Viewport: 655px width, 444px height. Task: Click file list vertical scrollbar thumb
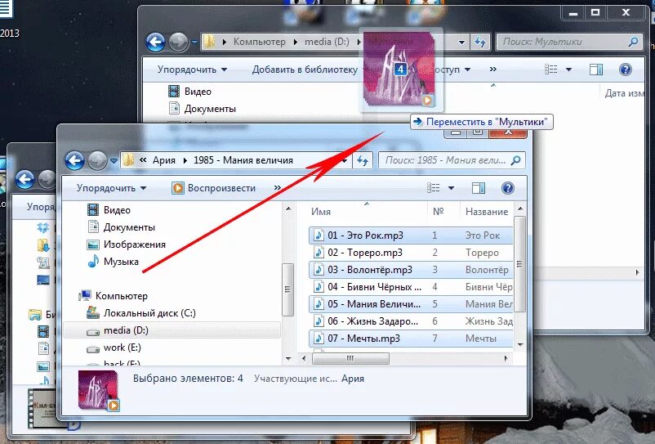[x=519, y=264]
